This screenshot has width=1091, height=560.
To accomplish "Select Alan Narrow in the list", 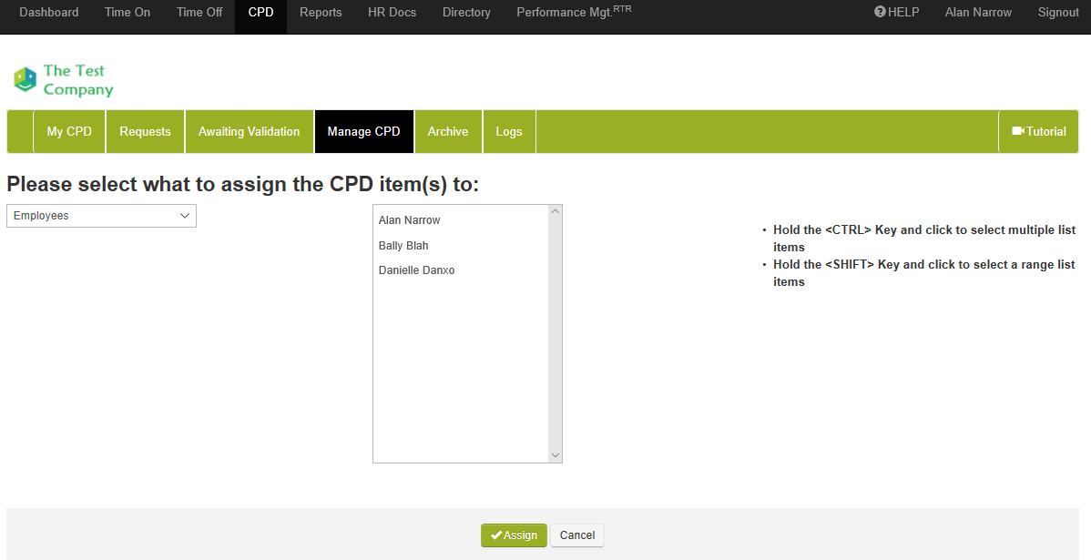I will (410, 220).
